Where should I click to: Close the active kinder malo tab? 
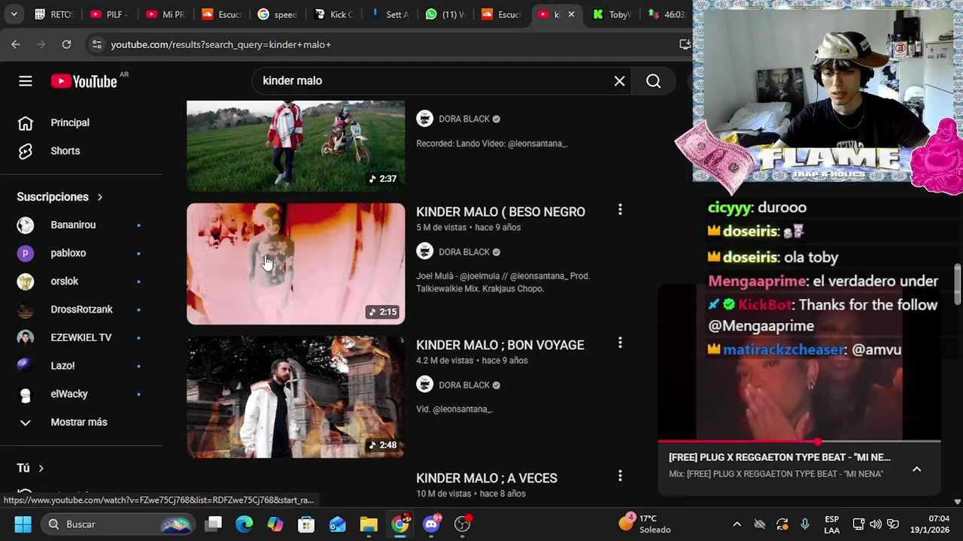pyautogui.click(x=571, y=14)
